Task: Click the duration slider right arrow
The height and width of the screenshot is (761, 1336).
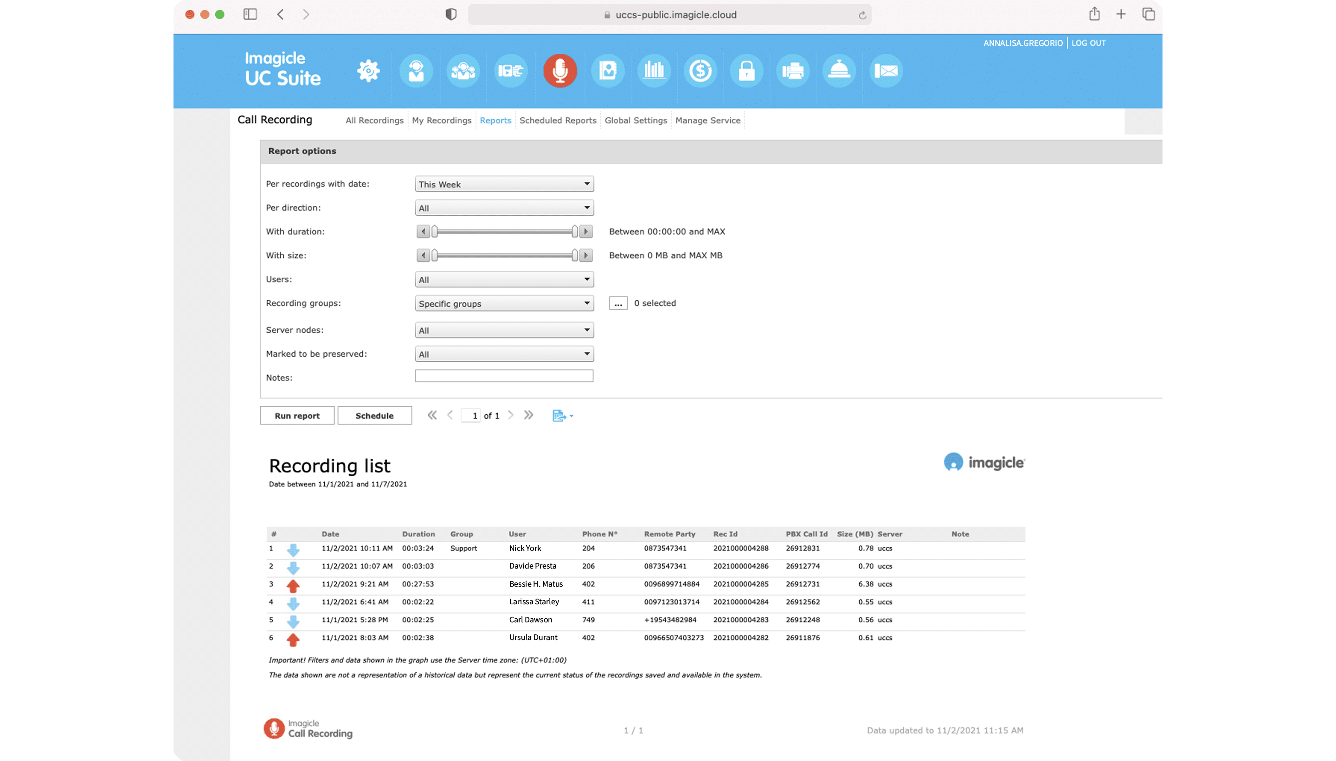Action: (x=586, y=231)
